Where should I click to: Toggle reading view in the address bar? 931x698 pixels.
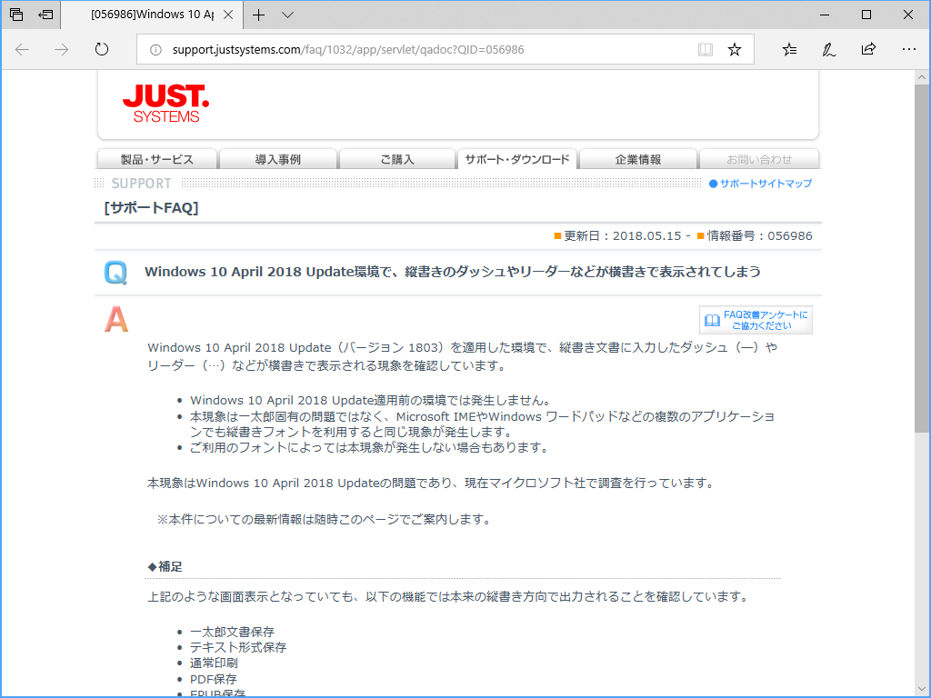point(706,50)
